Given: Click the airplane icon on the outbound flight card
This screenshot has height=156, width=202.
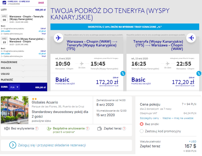Looking at the screenshot, I should [59, 38].
